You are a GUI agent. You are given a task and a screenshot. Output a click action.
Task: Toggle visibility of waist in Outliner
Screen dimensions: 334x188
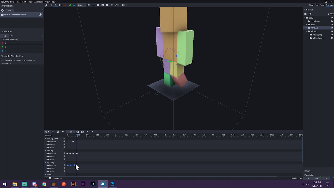tap(332, 25)
